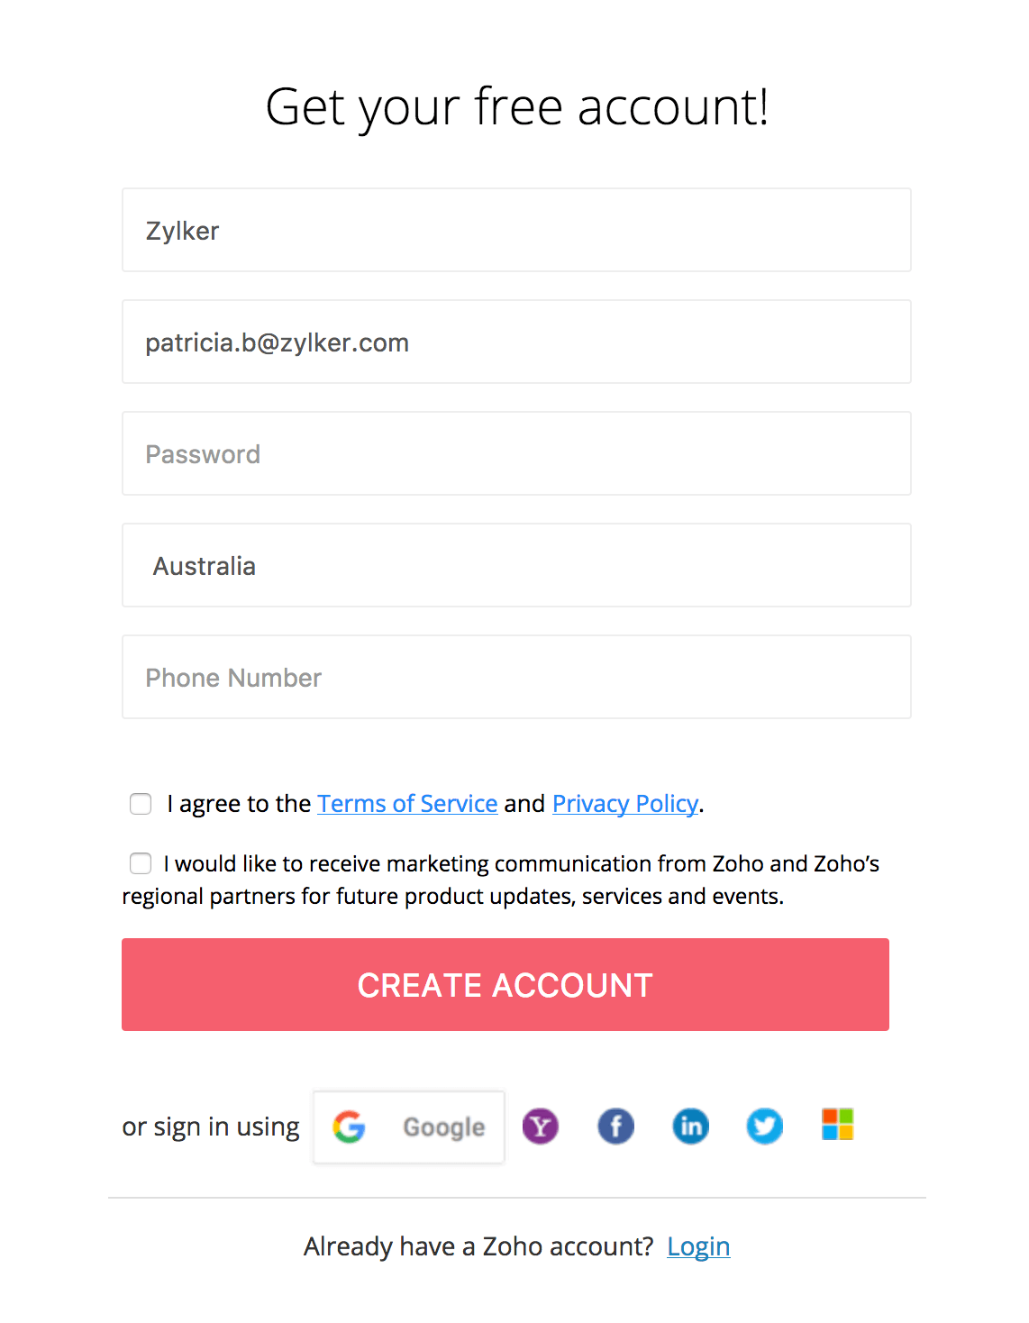Sign in with the Yahoo icon
Image resolution: width=1029 pixels, height=1323 pixels.
pyautogui.click(x=541, y=1127)
